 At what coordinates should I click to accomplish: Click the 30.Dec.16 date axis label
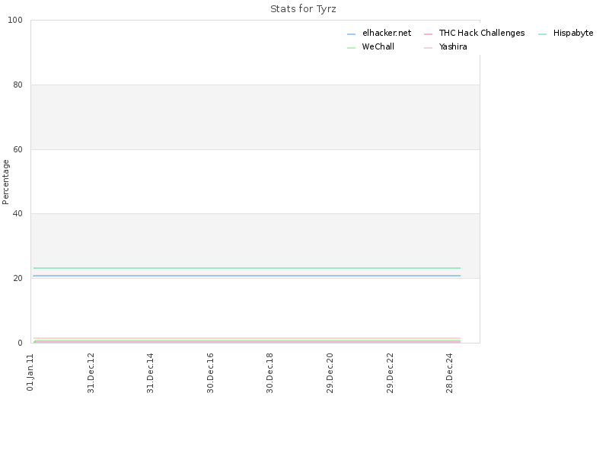pos(210,373)
